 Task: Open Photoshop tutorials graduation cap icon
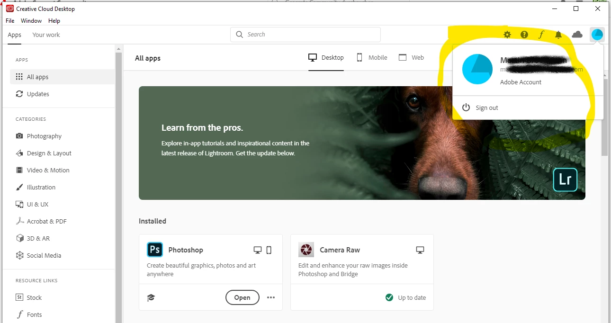point(151,297)
